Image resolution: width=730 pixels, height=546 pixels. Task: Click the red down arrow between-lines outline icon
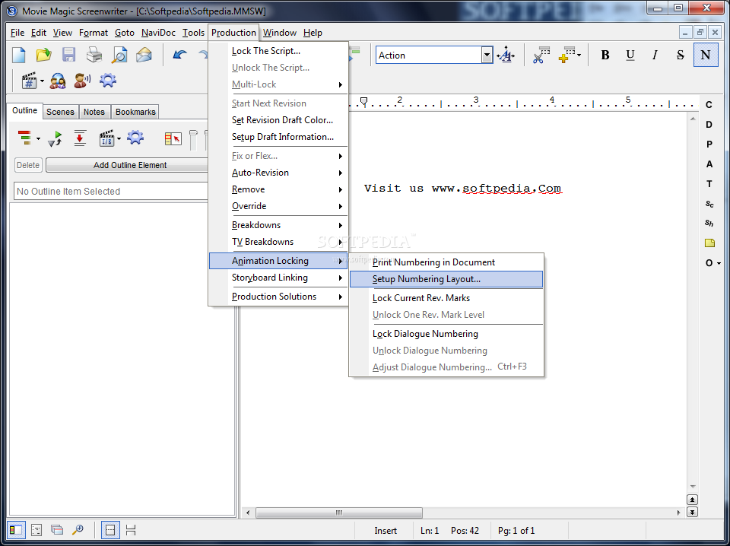80,138
